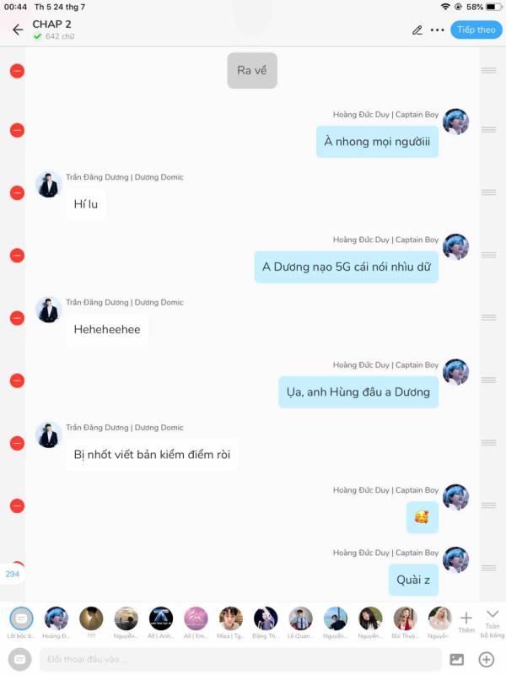Remove the 'Hí lu' message via red minus

17,193
